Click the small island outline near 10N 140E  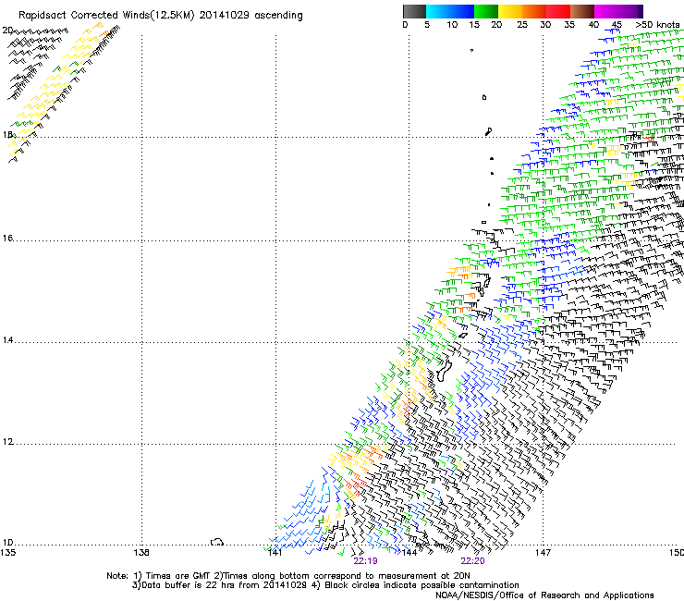pos(217,542)
